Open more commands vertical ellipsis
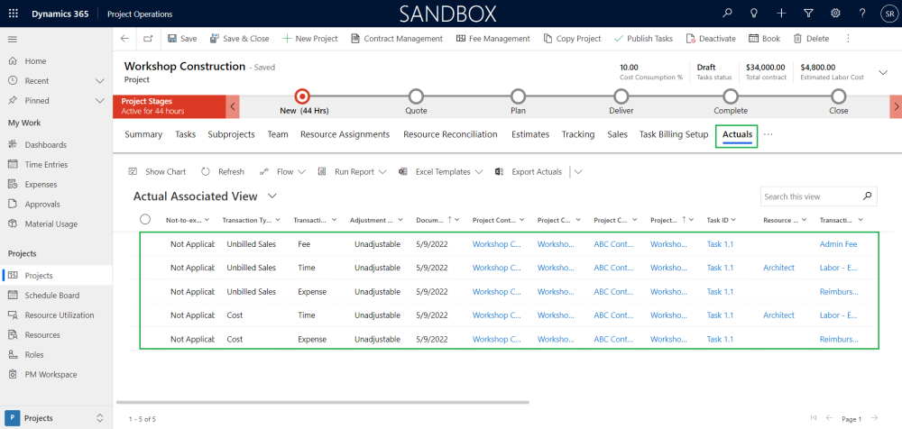Viewport: 902px width, 429px height. point(848,39)
